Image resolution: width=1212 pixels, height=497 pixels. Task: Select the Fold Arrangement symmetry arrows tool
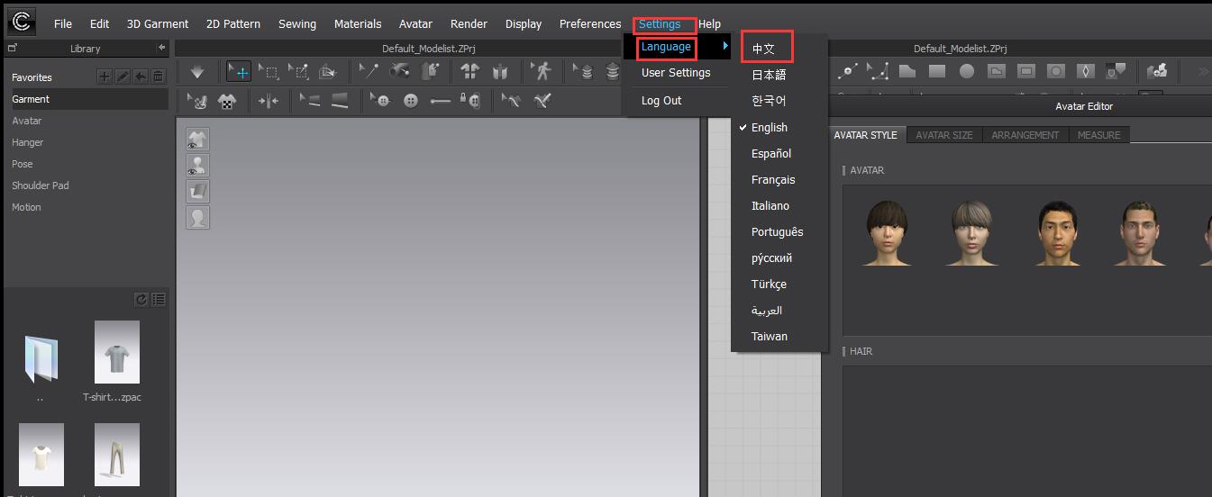click(x=269, y=101)
